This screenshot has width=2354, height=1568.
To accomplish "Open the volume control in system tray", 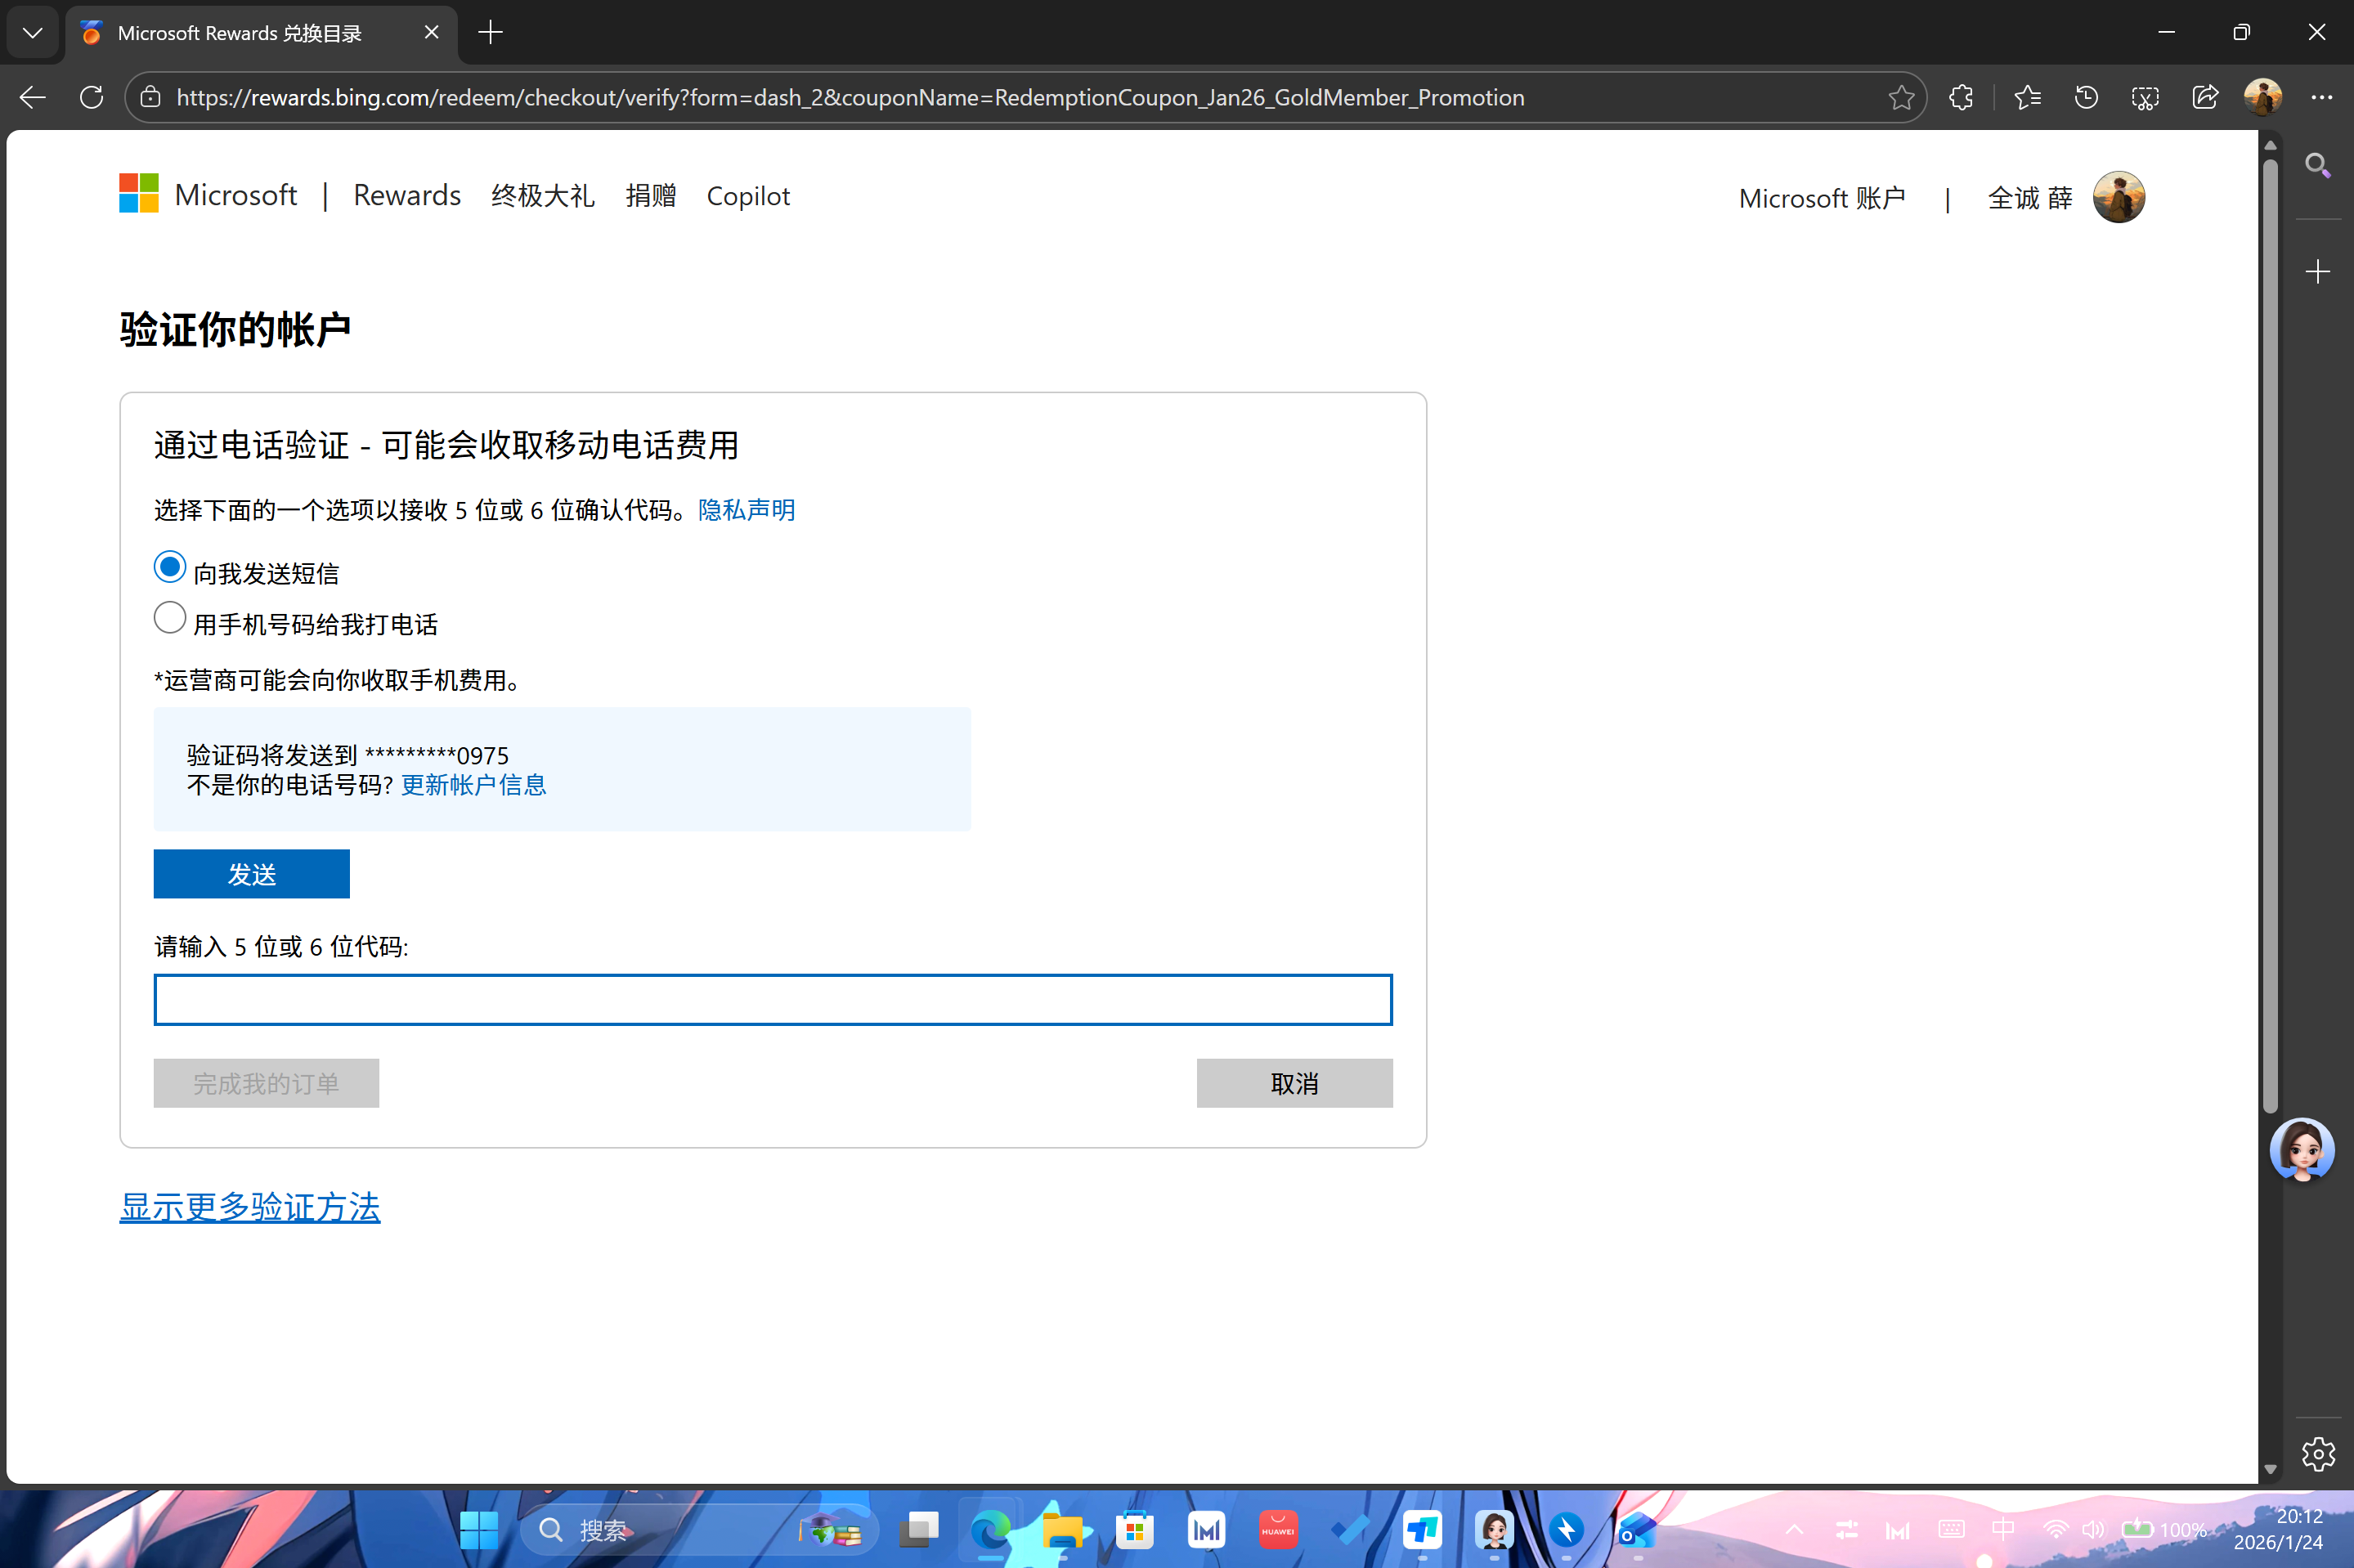I will 2093,1530.
